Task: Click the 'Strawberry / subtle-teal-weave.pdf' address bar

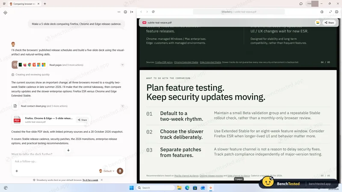Action: point(239,12)
